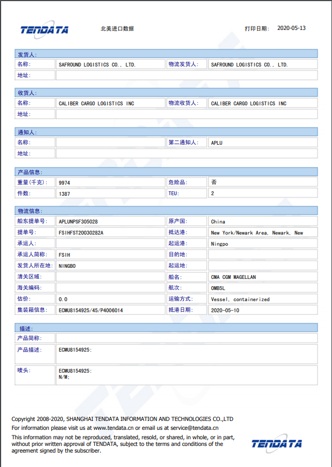Select consignee name CALIBER CARGO LOGISTICS INC beside 名称
Image resolution: width=332 pixels, height=467 pixels.
click(x=96, y=103)
